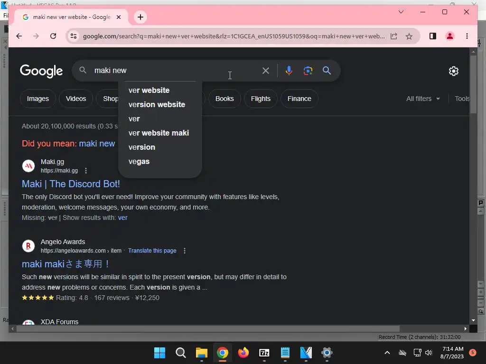Viewport: 486px width, 364px height.
Task: Open search Tools
Action: click(462, 99)
